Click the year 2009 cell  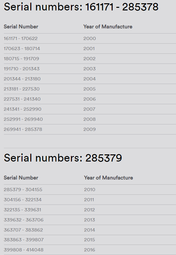[89, 129]
